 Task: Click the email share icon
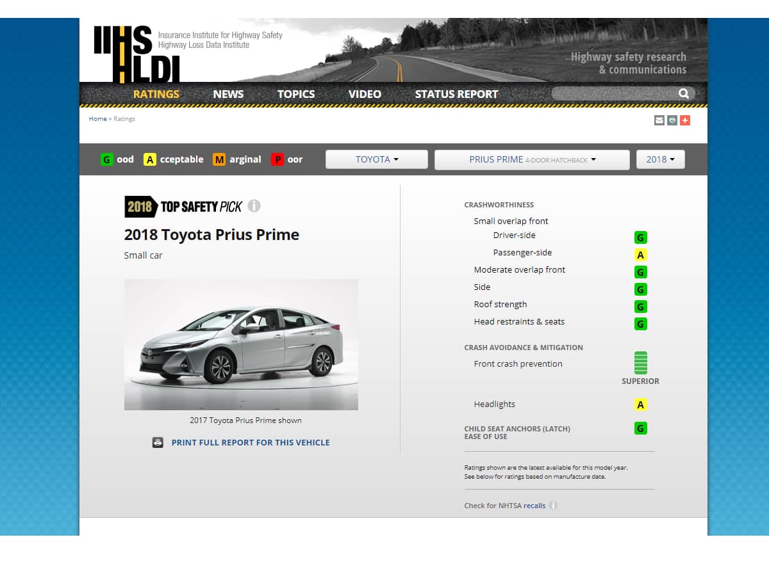659,120
